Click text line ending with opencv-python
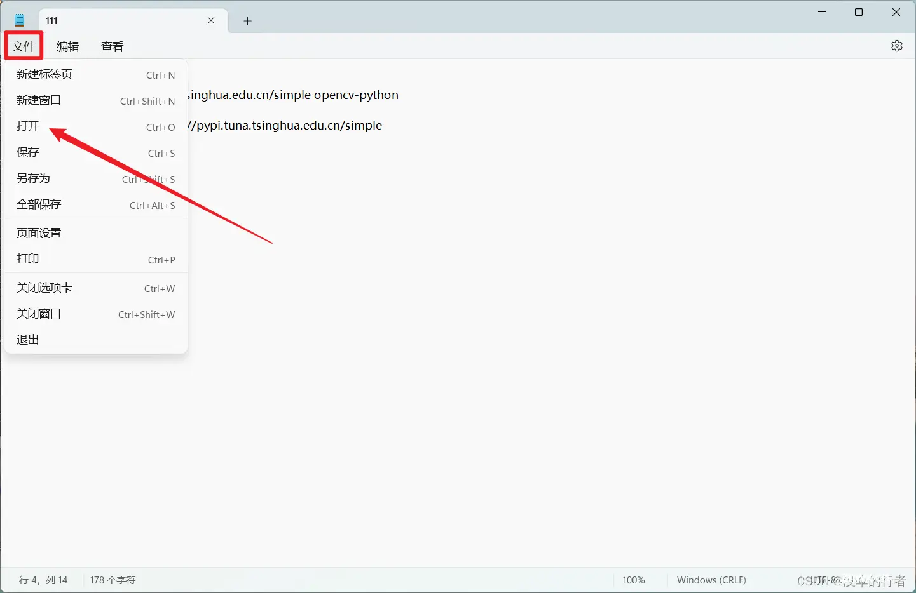 click(293, 95)
